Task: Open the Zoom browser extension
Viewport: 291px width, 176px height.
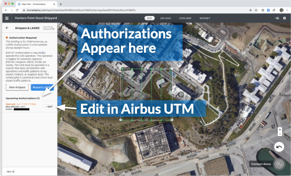Action: [x=268, y=10]
